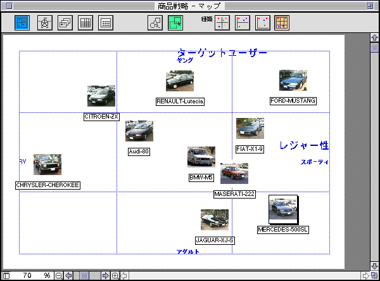This screenshot has width=380, height=281.
Task: Click the アダルト axis label
Action: tap(188, 252)
